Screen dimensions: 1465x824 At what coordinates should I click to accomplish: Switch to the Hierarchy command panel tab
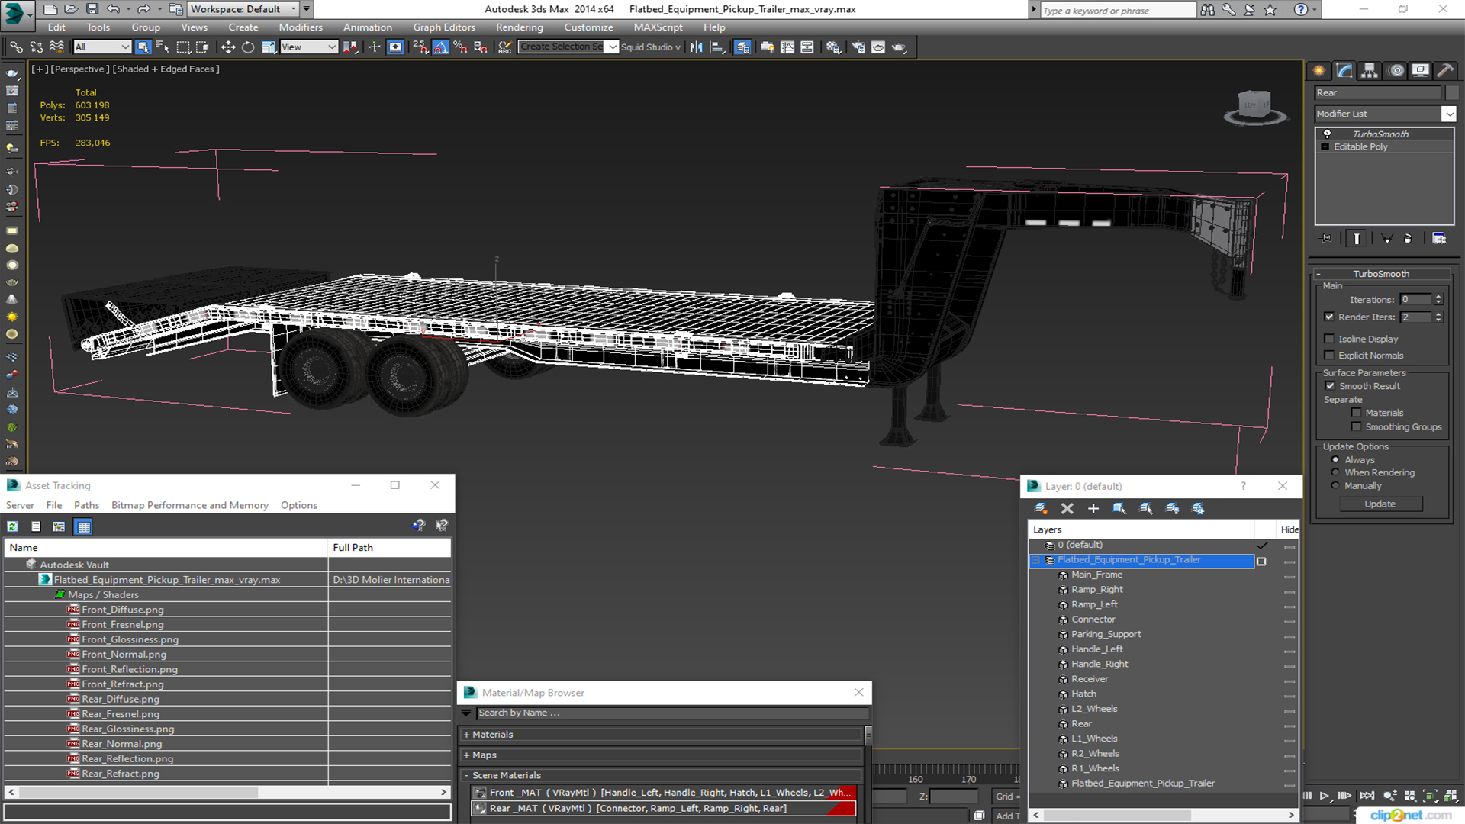(x=1370, y=71)
